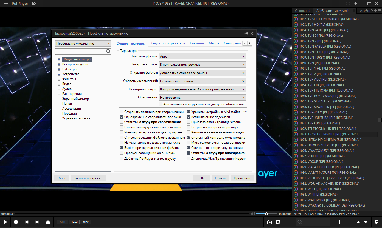Open 'Открытие файлов' dropdown
Viewport: 382px width, 228px height.
click(x=203, y=73)
